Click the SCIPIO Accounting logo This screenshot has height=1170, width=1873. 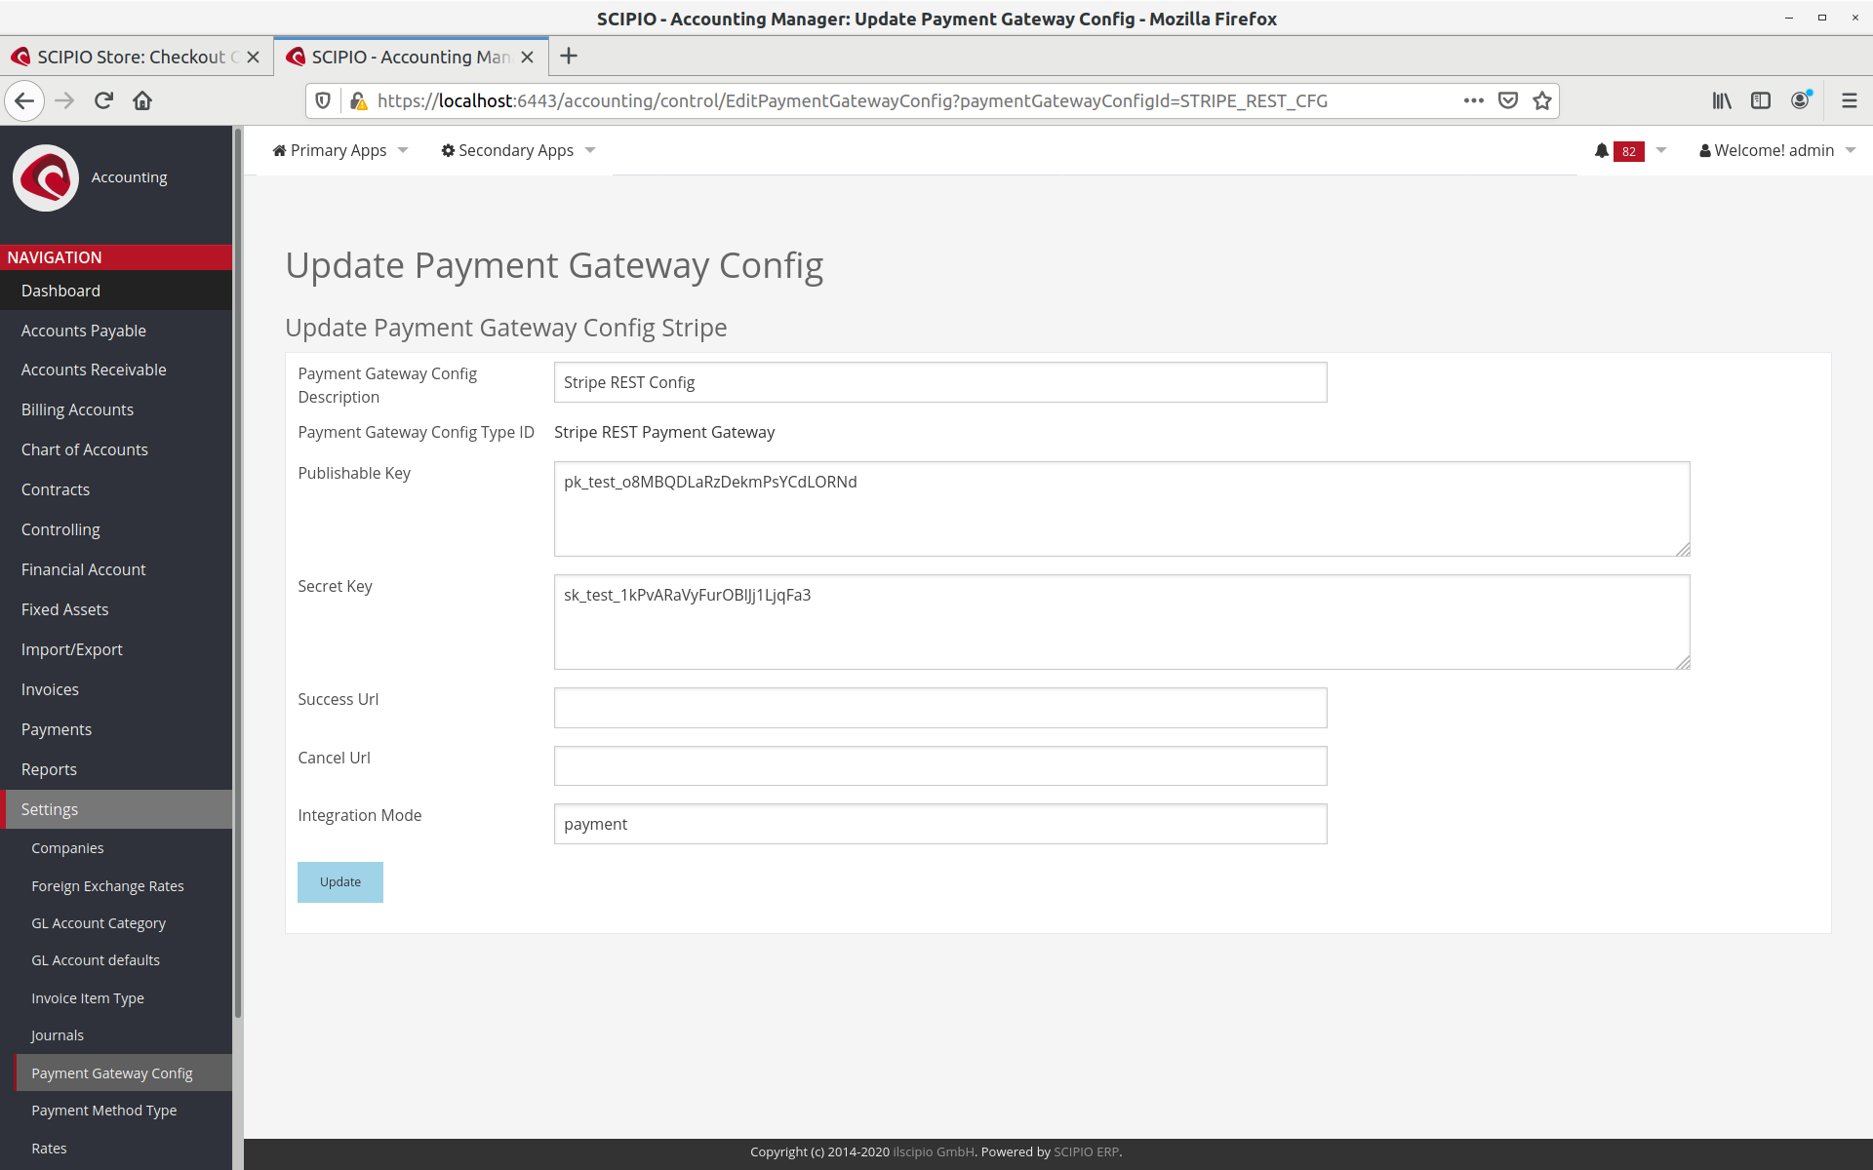click(x=46, y=177)
